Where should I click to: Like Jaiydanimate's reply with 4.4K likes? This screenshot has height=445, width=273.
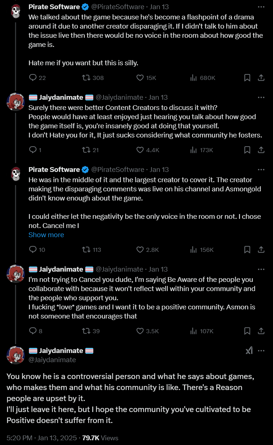point(140,150)
